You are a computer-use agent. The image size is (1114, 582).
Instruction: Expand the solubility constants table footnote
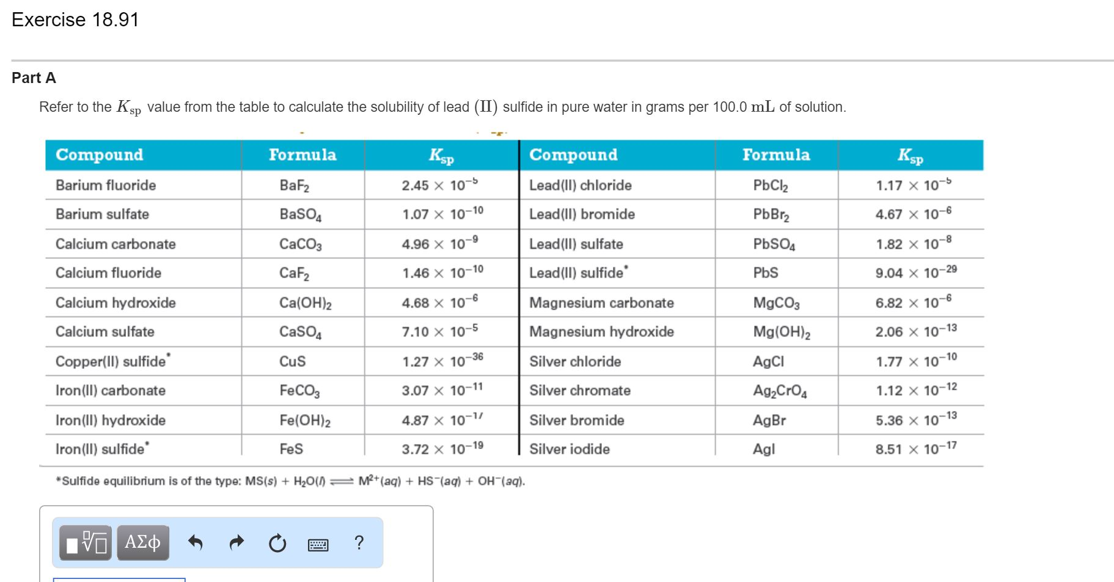click(x=290, y=481)
